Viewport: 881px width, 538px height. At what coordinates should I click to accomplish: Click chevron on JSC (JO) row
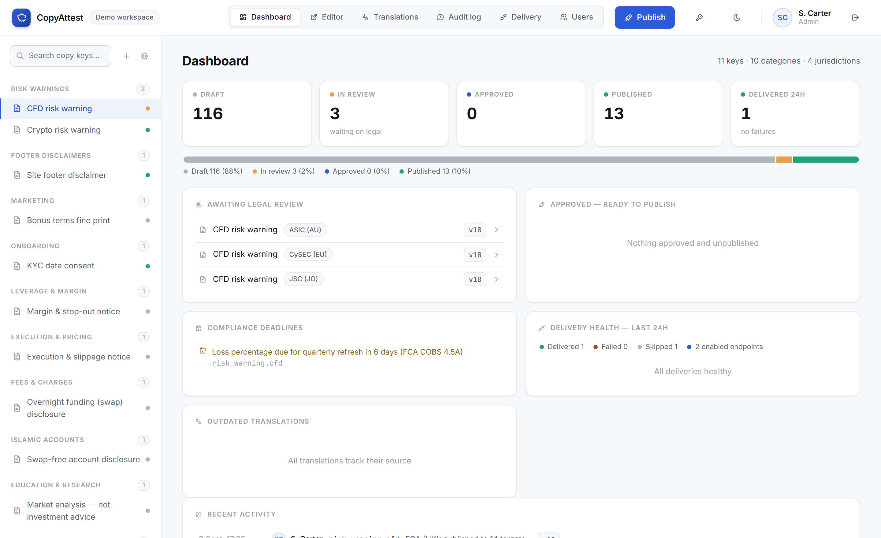pyautogui.click(x=496, y=279)
